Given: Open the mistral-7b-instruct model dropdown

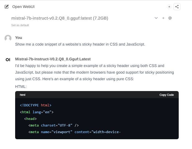Looking at the screenshot, I should coord(60,18).
